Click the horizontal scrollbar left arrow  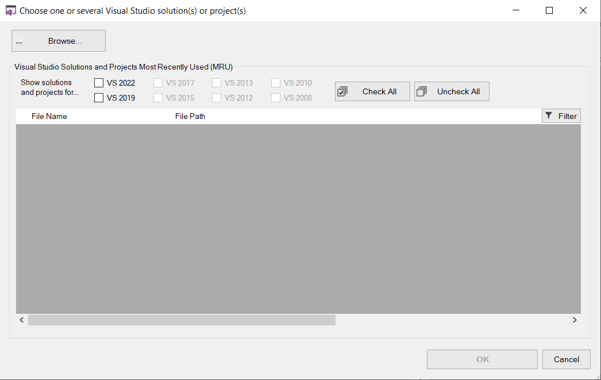coord(22,320)
